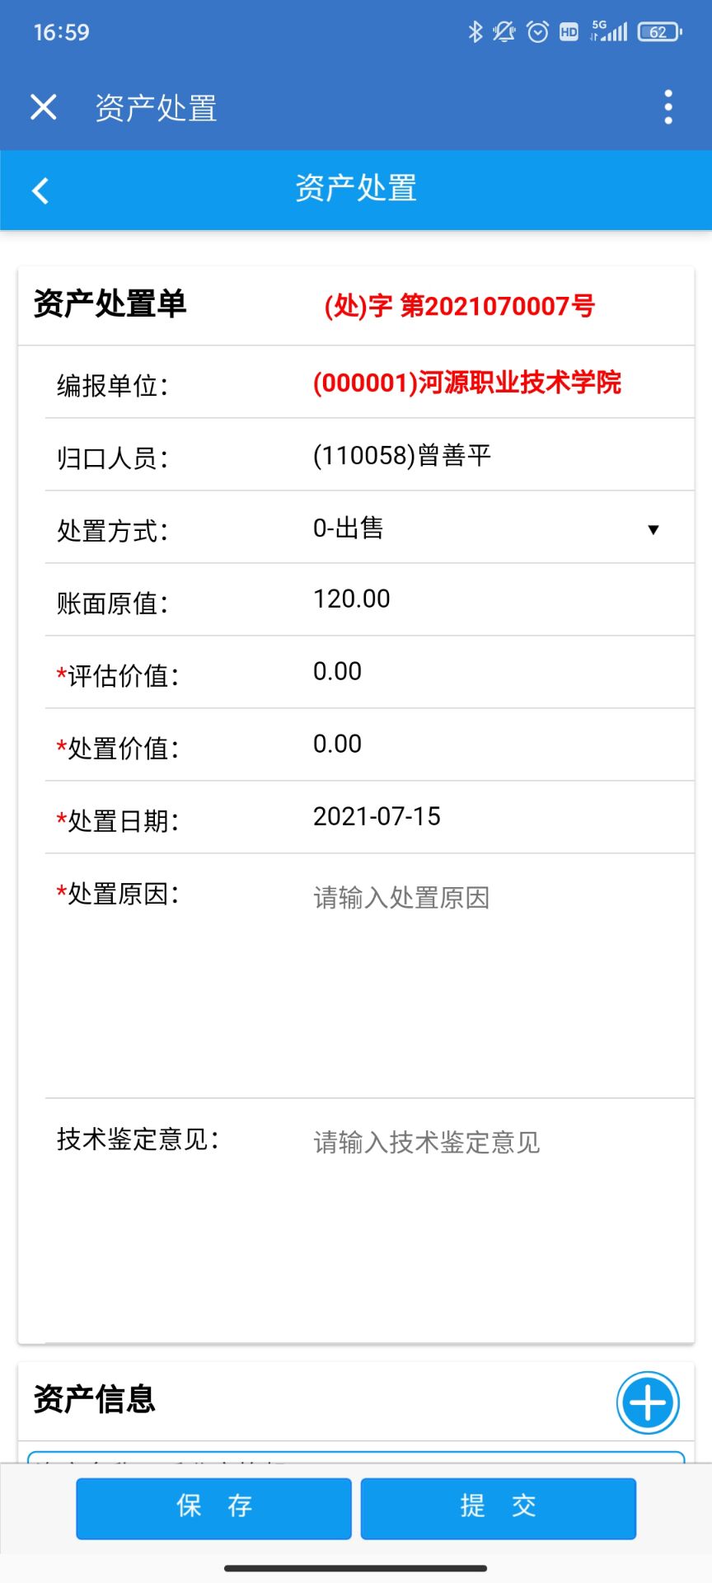The image size is (712, 1583).
Task: Focus the 处置原因 text area
Action: [494, 973]
